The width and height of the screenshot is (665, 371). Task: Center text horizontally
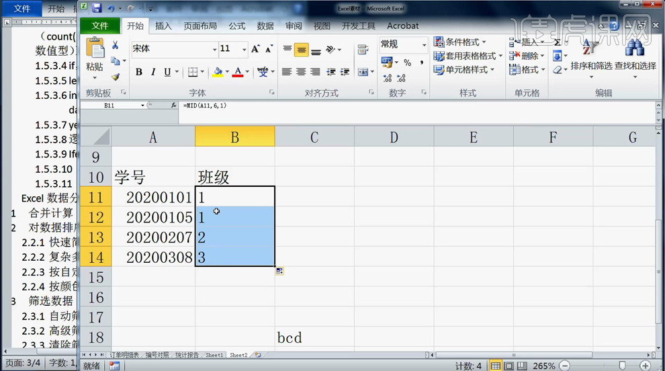point(301,72)
